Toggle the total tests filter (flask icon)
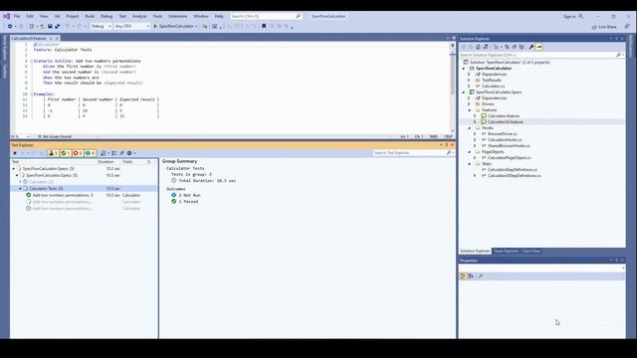 53,153
